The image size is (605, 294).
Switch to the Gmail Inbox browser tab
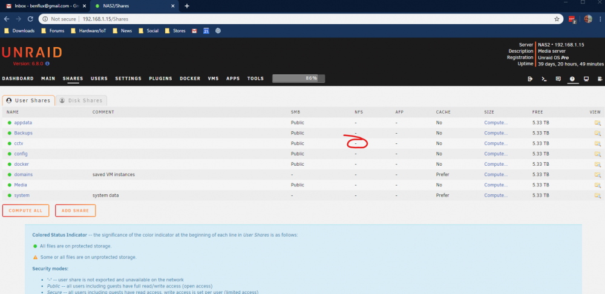44,6
